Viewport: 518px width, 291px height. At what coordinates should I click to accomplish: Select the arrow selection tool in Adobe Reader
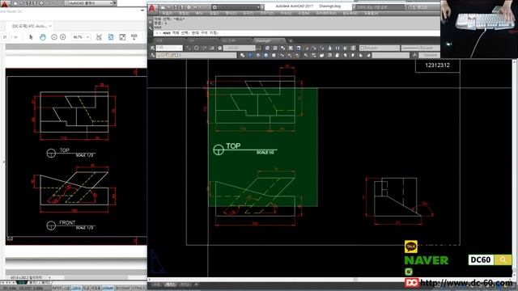(x=31, y=37)
